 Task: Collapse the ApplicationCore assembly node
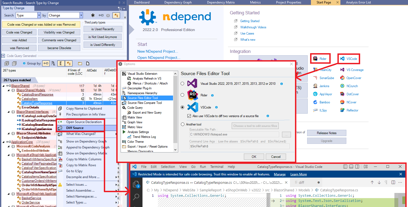coord(4,142)
